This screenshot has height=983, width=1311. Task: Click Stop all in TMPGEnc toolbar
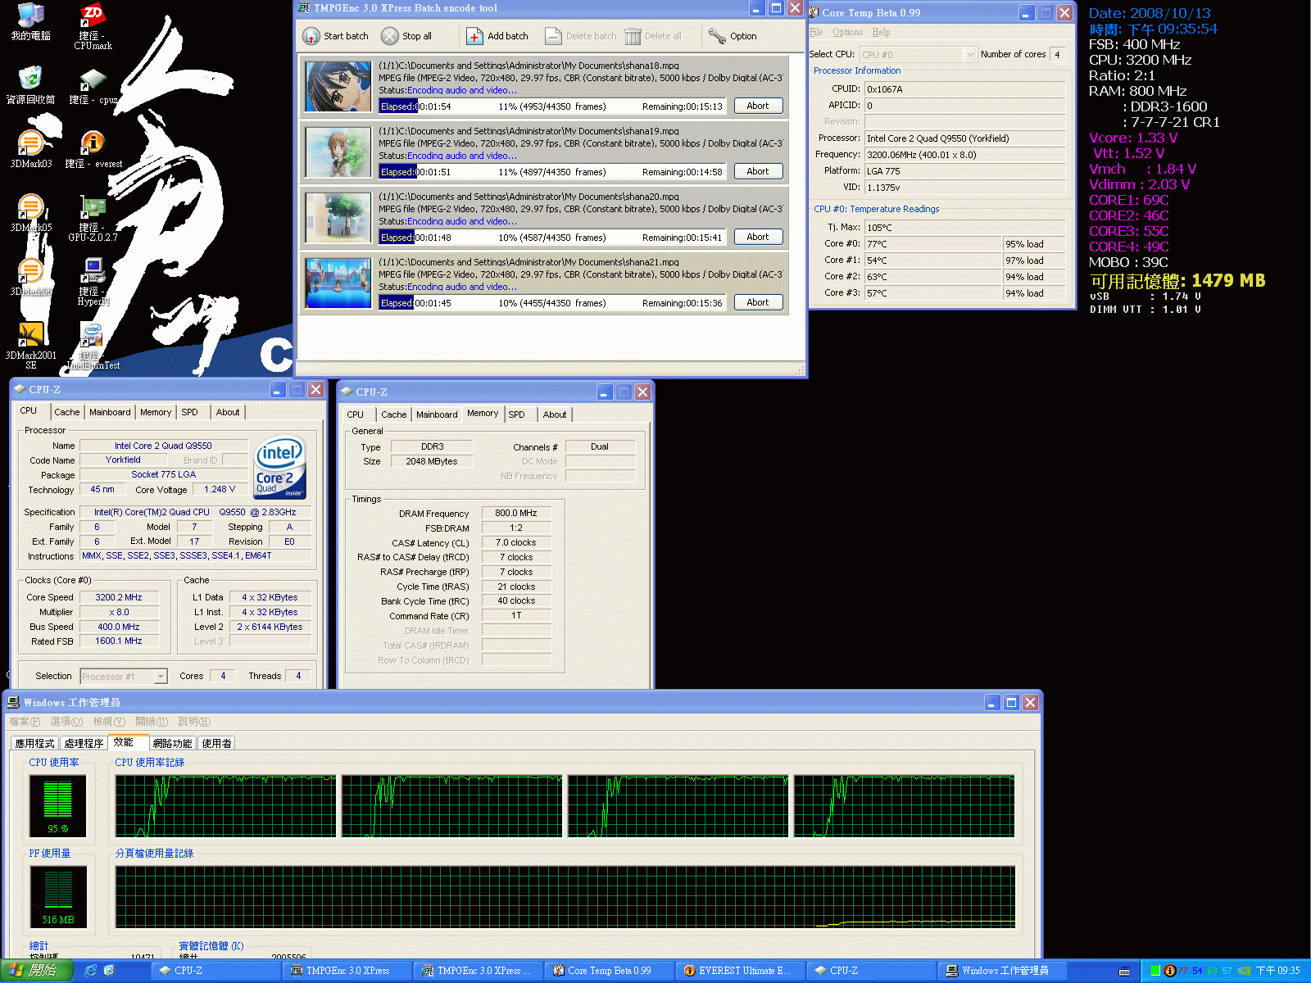406,36
